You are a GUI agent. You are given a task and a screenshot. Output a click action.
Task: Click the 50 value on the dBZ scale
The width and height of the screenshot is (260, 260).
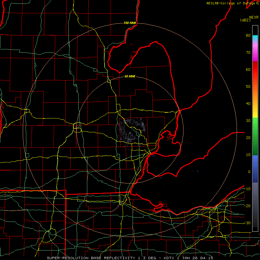pyautogui.click(x=248, y=87)
